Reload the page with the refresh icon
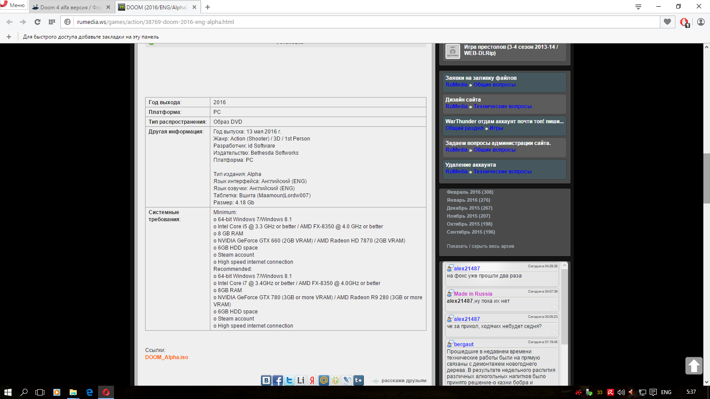 tap(37, 22)
